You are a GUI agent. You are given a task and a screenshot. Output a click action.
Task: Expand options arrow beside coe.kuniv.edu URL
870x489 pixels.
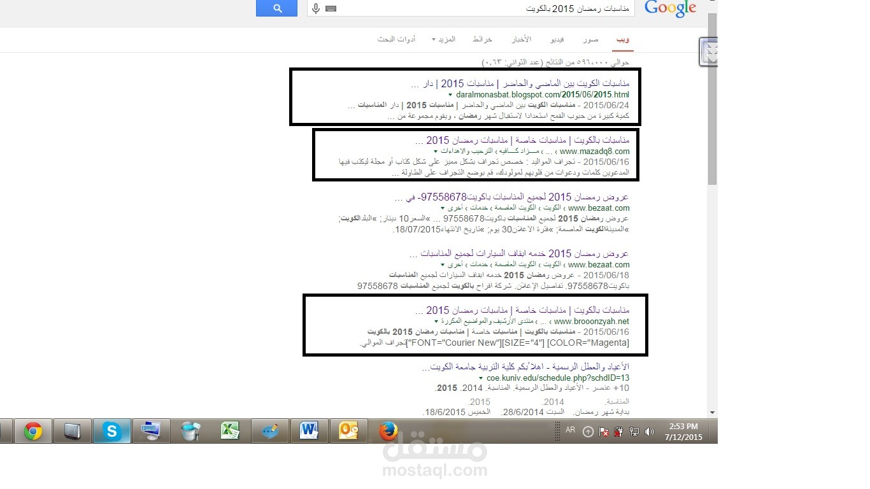482,378
